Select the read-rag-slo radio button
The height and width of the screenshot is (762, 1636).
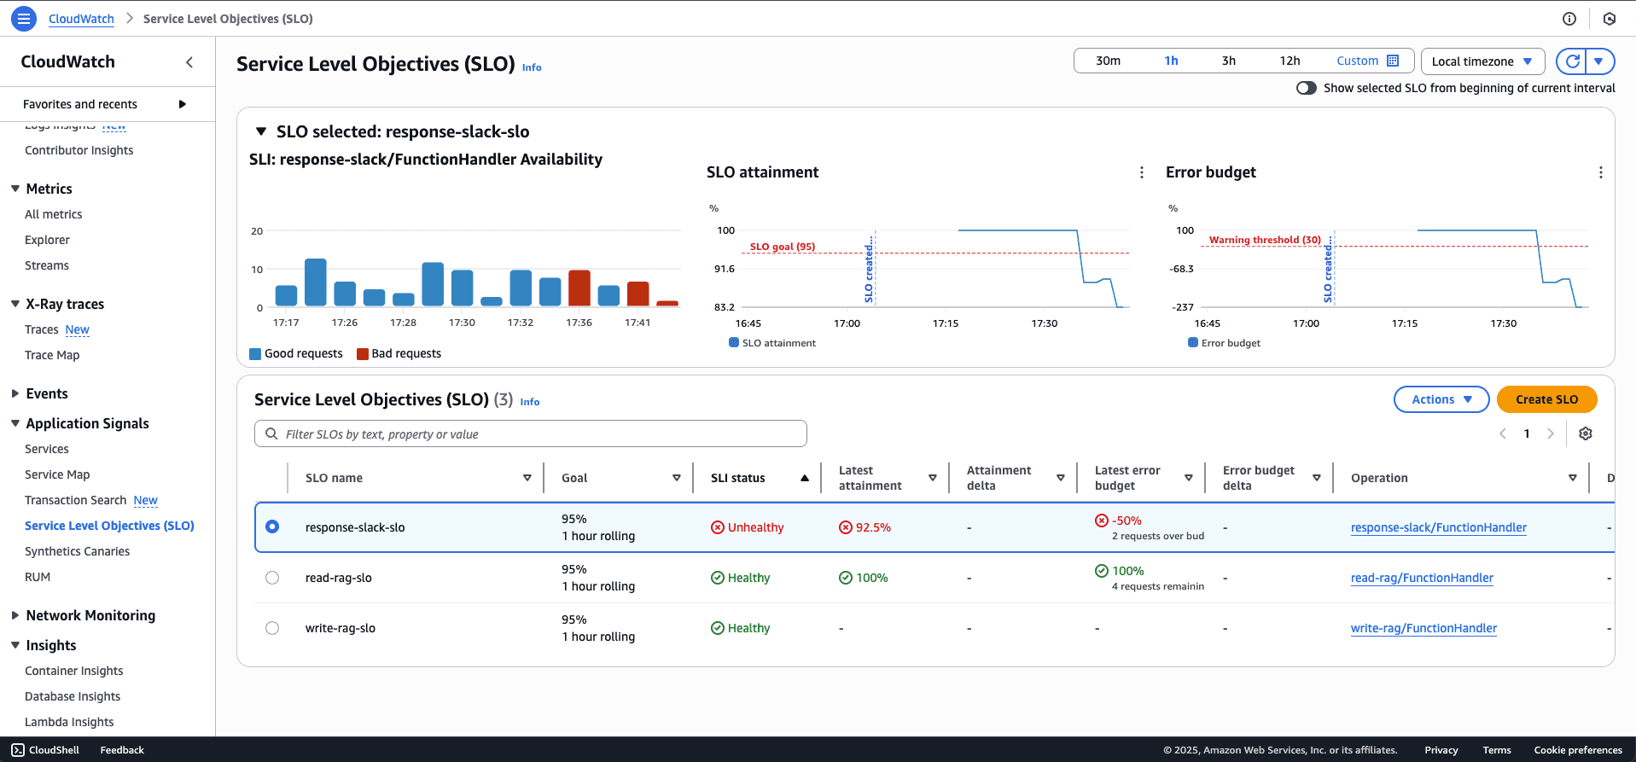(272, 578)
